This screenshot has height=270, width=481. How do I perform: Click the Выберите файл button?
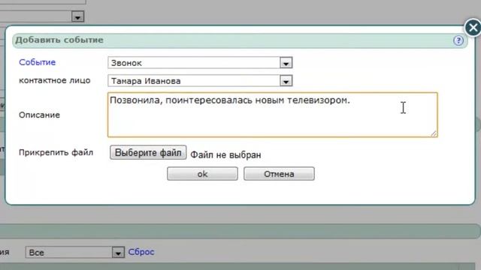pos(148,152)
